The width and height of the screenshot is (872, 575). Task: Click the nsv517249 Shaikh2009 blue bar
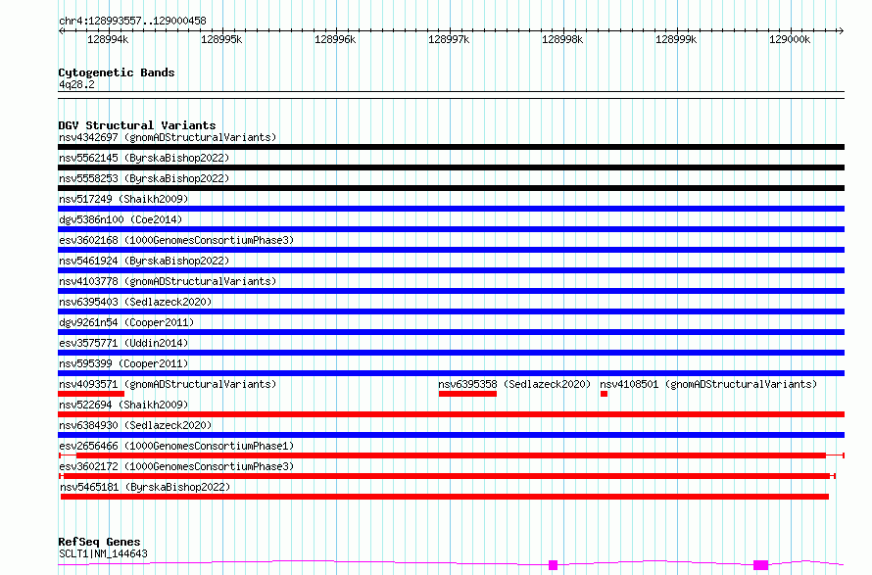[451, 209]
